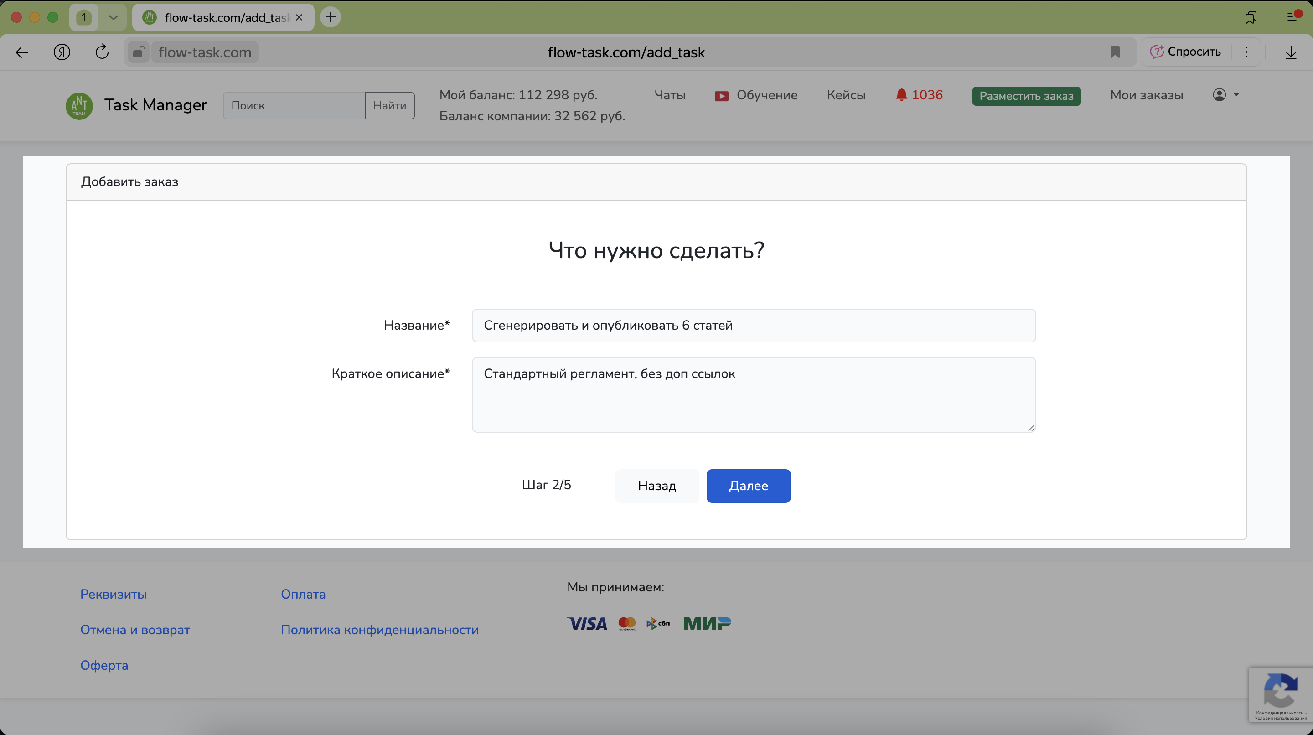The width and height of the screenshot is (1313, 735).
Task: Click the page bookmark icon in address bar
Action: point(1115,52)
